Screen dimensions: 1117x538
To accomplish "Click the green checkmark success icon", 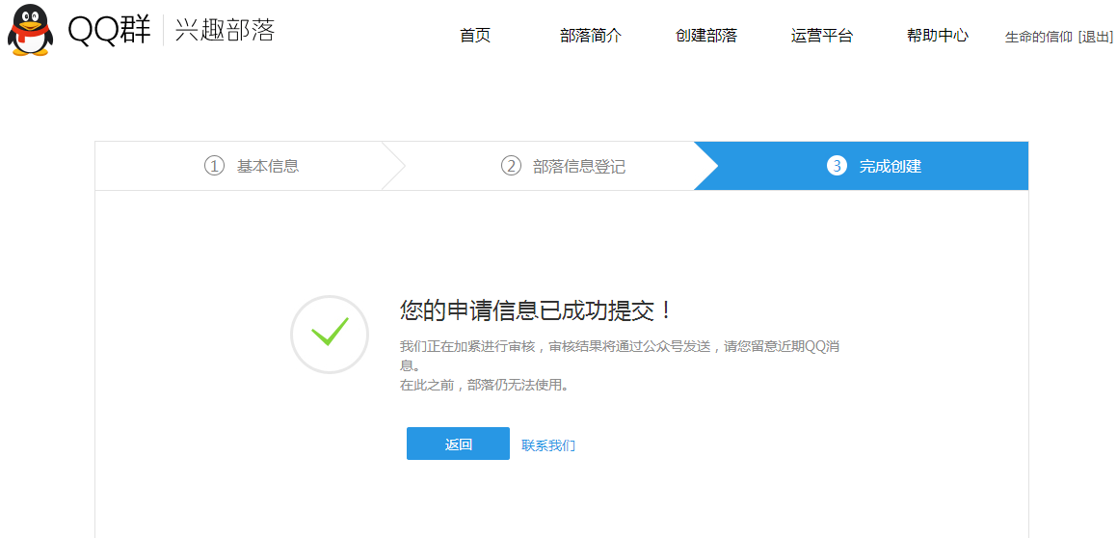I will pos(329,335).
